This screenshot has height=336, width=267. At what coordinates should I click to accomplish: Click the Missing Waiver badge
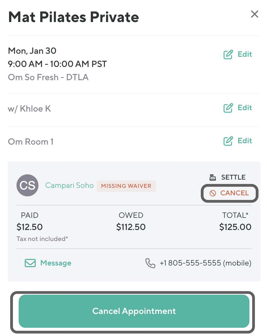(x=126, y=186)
